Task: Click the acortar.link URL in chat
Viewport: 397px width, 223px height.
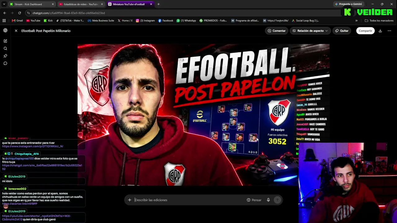Action: 20,204
